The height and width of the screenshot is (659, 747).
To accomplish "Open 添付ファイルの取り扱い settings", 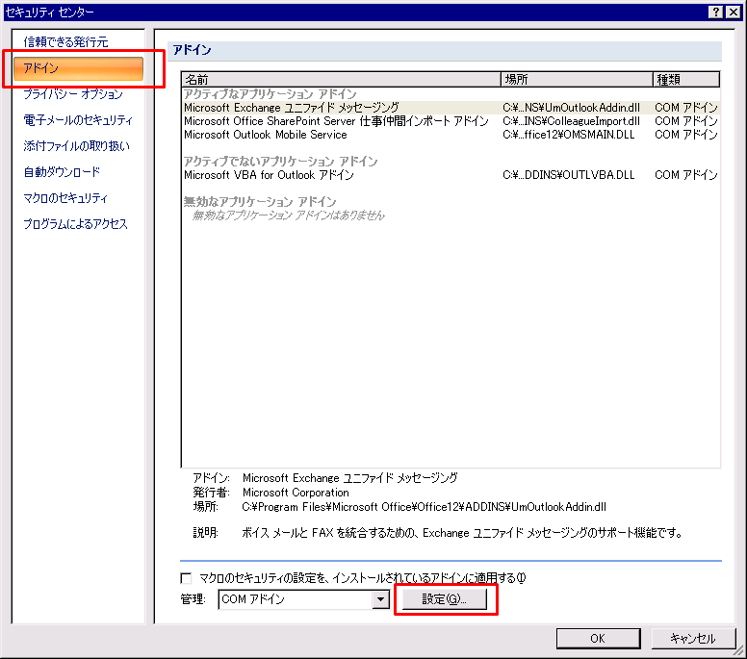I will [76, 146].
